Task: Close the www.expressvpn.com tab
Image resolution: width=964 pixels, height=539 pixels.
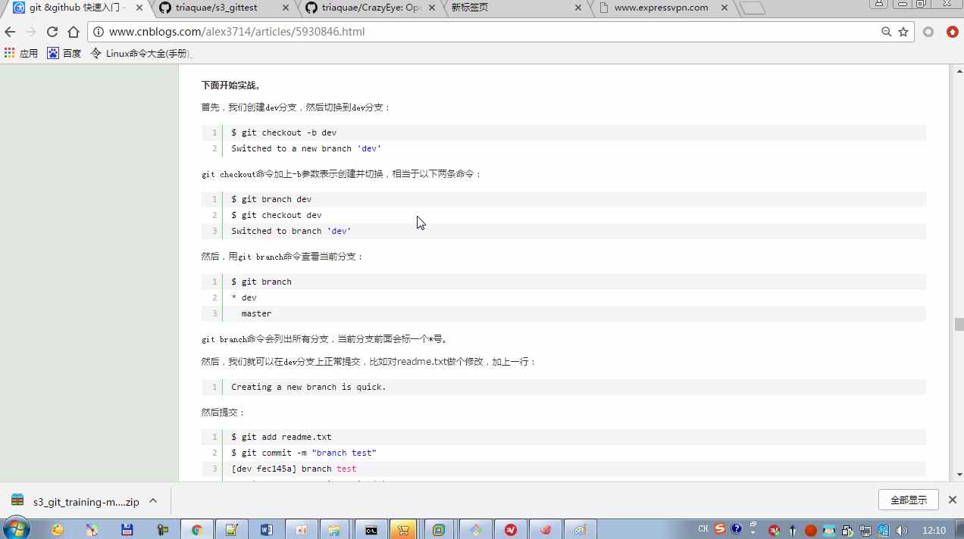Action: coord(724,8)
